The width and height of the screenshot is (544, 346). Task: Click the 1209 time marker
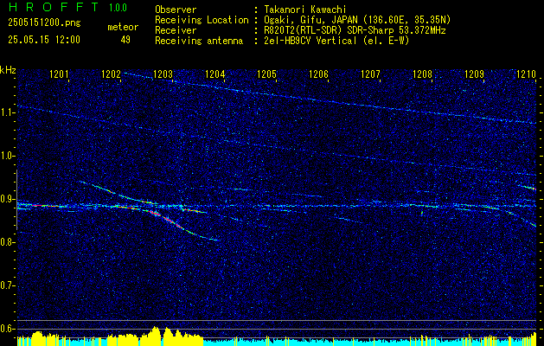[x=474, y=74]
